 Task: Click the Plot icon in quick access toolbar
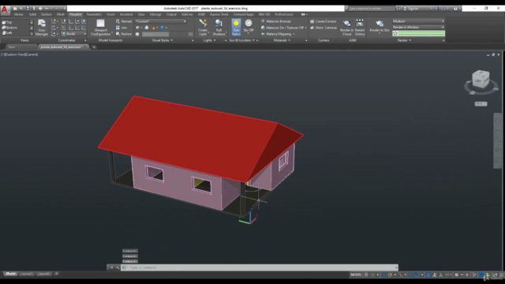[40, 9]
